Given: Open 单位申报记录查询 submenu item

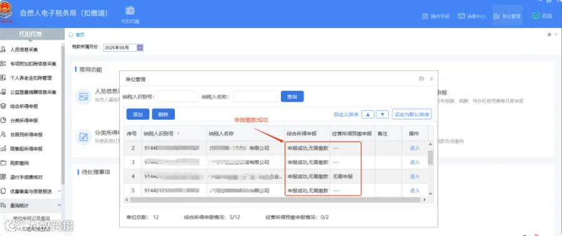Looking at the screenshot, I should [x=32, y=218].
